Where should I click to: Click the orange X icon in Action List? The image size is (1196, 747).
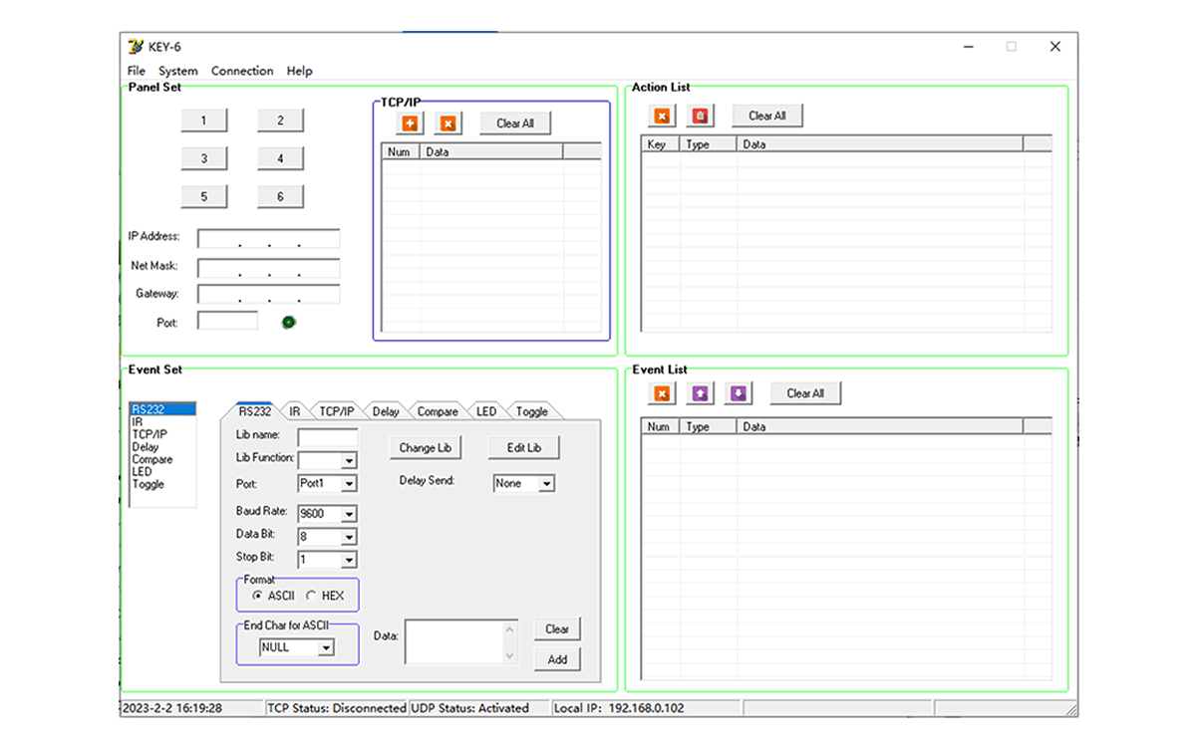click(661, 116)
